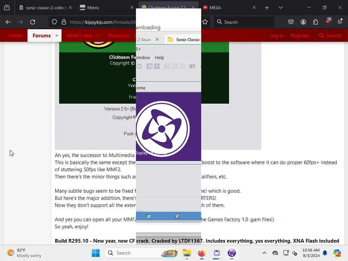Select the Sonic Classic folder tab
The image size is (348, 261).
[183, 39]
